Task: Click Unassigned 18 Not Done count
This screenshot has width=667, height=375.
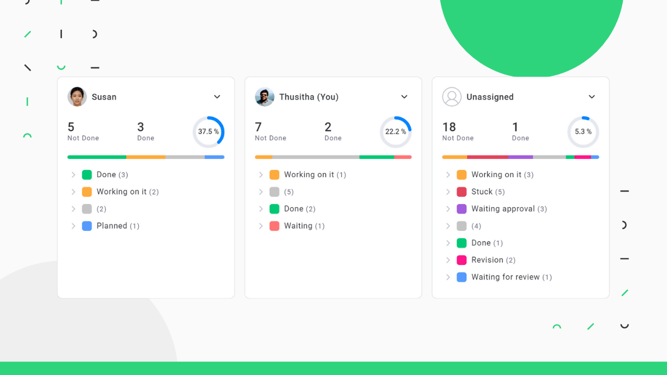Action: pos(458,131)
